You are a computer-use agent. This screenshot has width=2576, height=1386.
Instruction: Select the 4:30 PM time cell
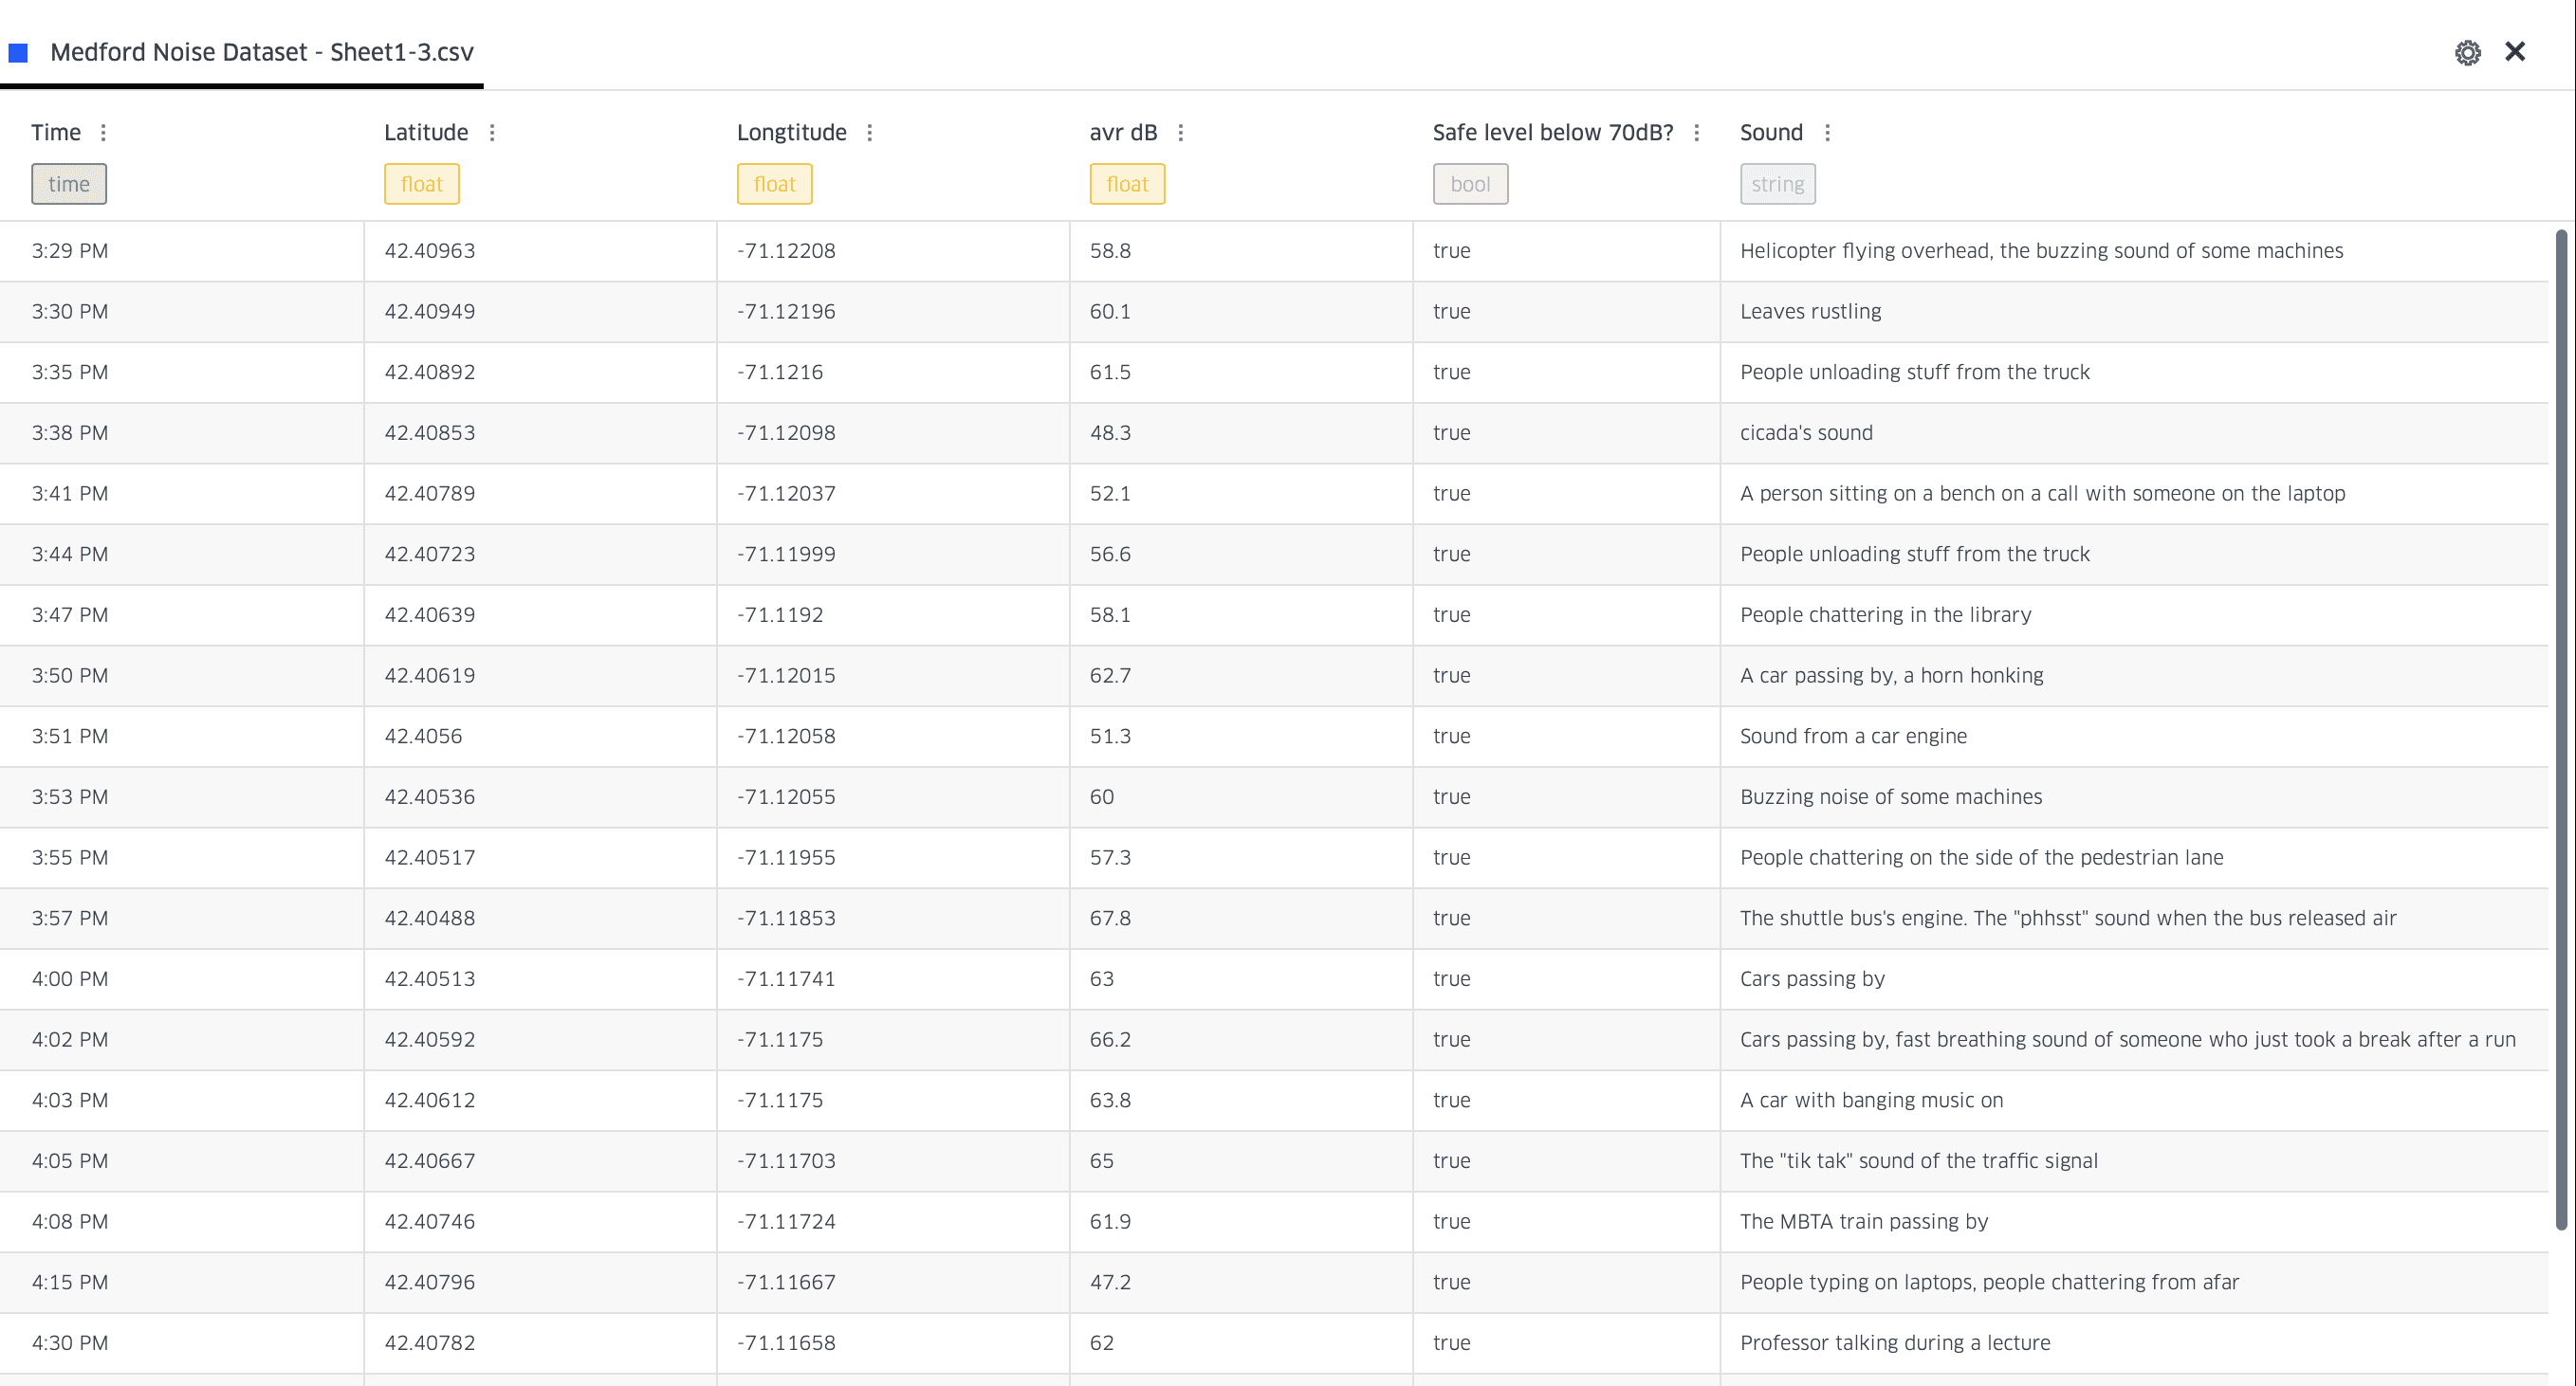click(x=70, y=1343)
